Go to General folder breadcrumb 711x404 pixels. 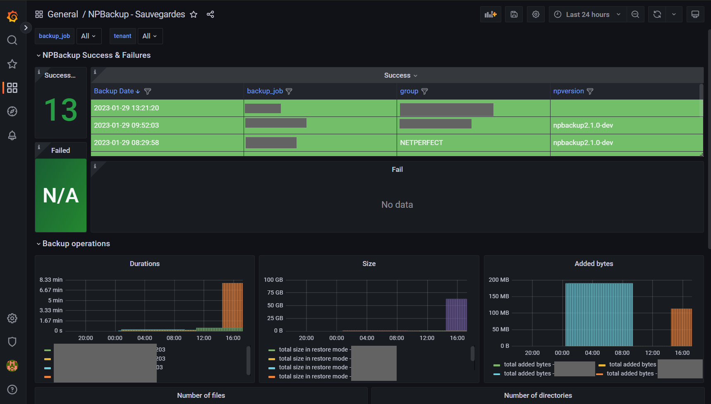click(x=63, y=14)
